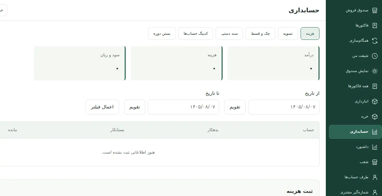The width and height of the screenshot is (382, 196).
Task: Apply filter with اعمال فیلتر button
Action: (x=102, y=107)
